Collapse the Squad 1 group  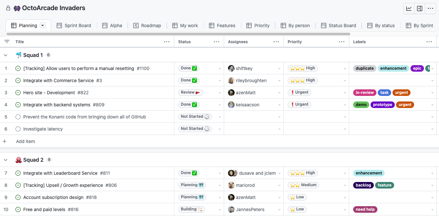pos(6,55)
